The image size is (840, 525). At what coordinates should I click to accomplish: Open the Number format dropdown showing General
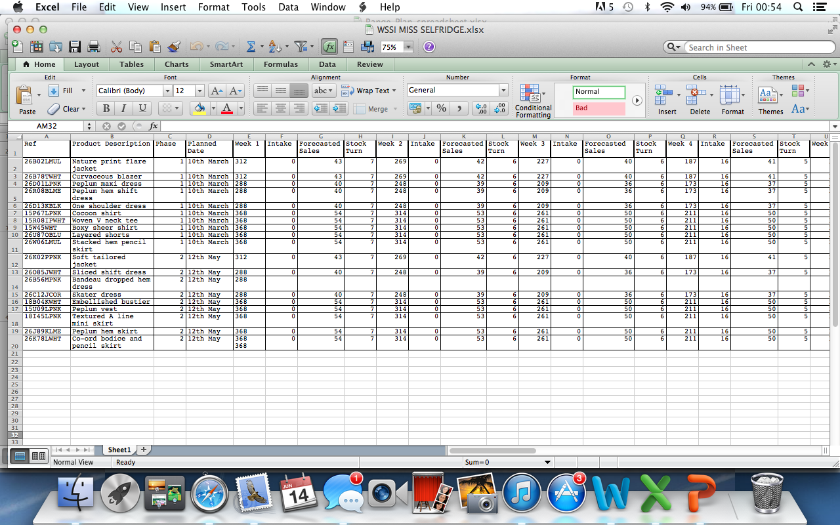pyautogui.click(x=457, y=90)
